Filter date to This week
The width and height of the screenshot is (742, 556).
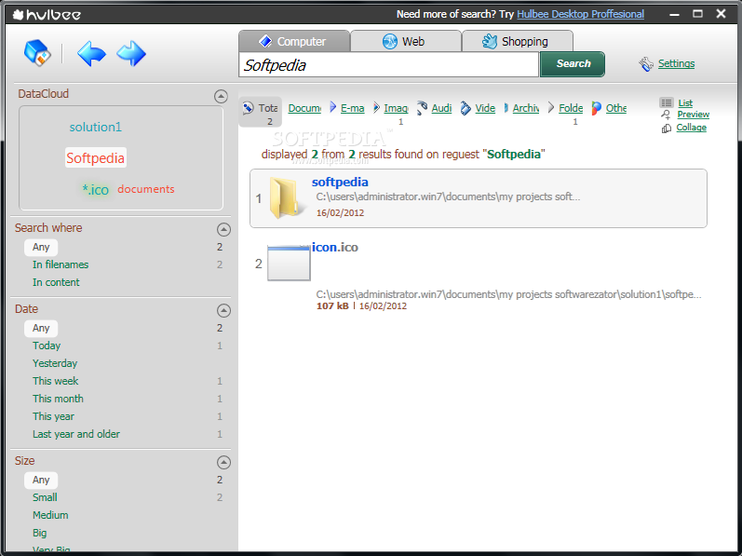tap(55, 381)
